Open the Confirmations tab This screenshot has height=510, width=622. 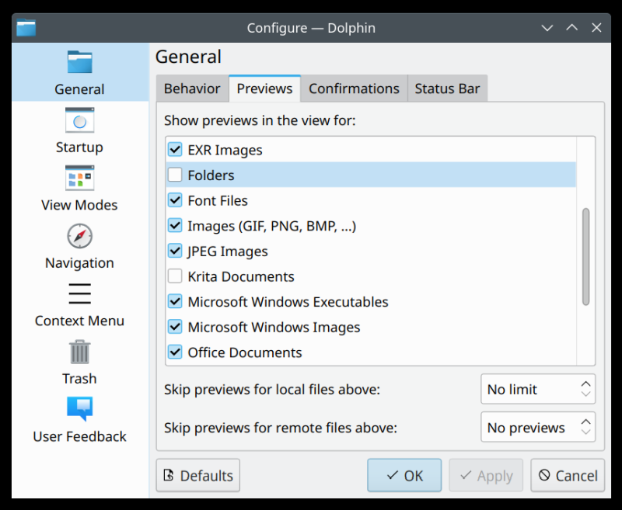[x=354, y=88]
